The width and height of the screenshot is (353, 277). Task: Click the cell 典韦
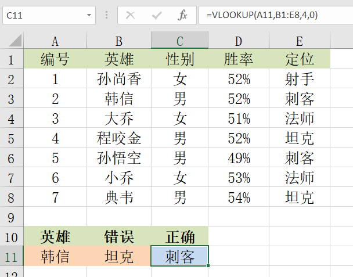point(119,197)
